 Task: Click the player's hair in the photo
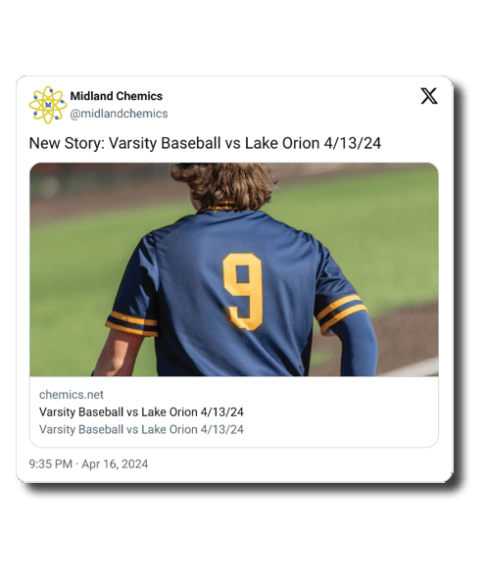coord(223,185)
